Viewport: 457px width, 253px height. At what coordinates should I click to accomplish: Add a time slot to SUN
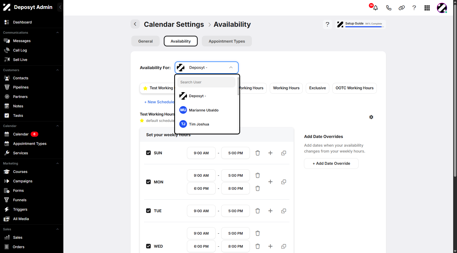271,153
